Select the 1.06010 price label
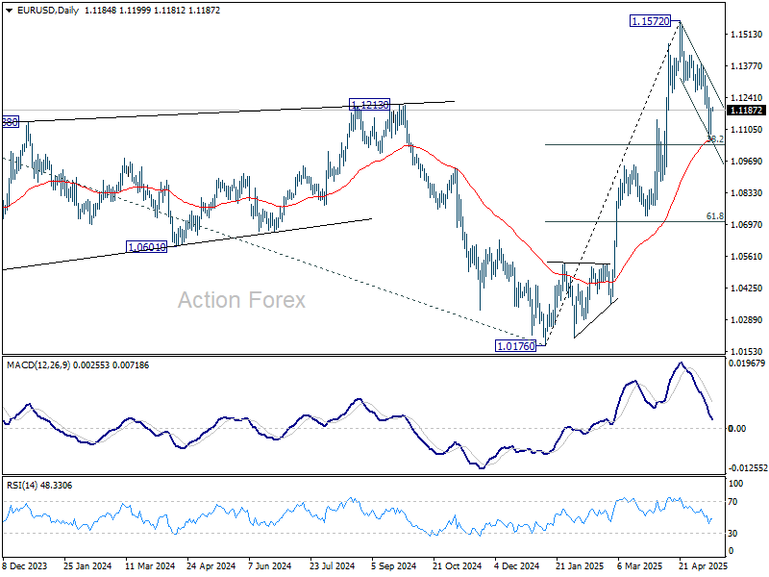The width and height of the screenshot is (769, 577). (x=147, y=247)
